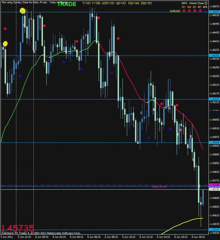Click the red down arrow under D1
This screenshot has height=240, width=220.
click(x=195, y=10)
